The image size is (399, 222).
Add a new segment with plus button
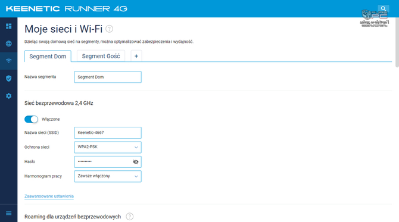pos(136,56)
